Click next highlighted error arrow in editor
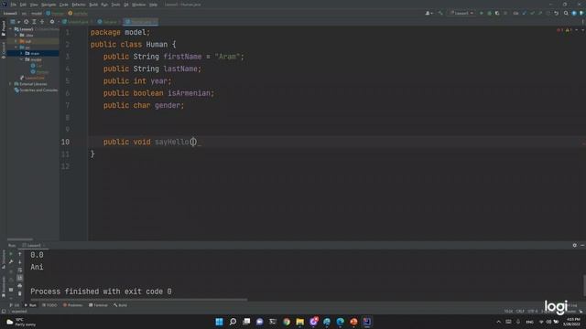This screenshot has width=586, height=329. pos(582,30)
